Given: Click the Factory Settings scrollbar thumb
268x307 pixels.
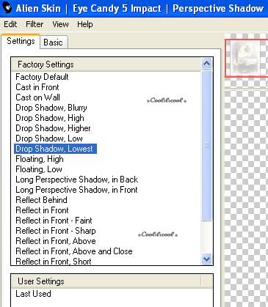Looking at the screenshot, I should click(x=206, y=145).
